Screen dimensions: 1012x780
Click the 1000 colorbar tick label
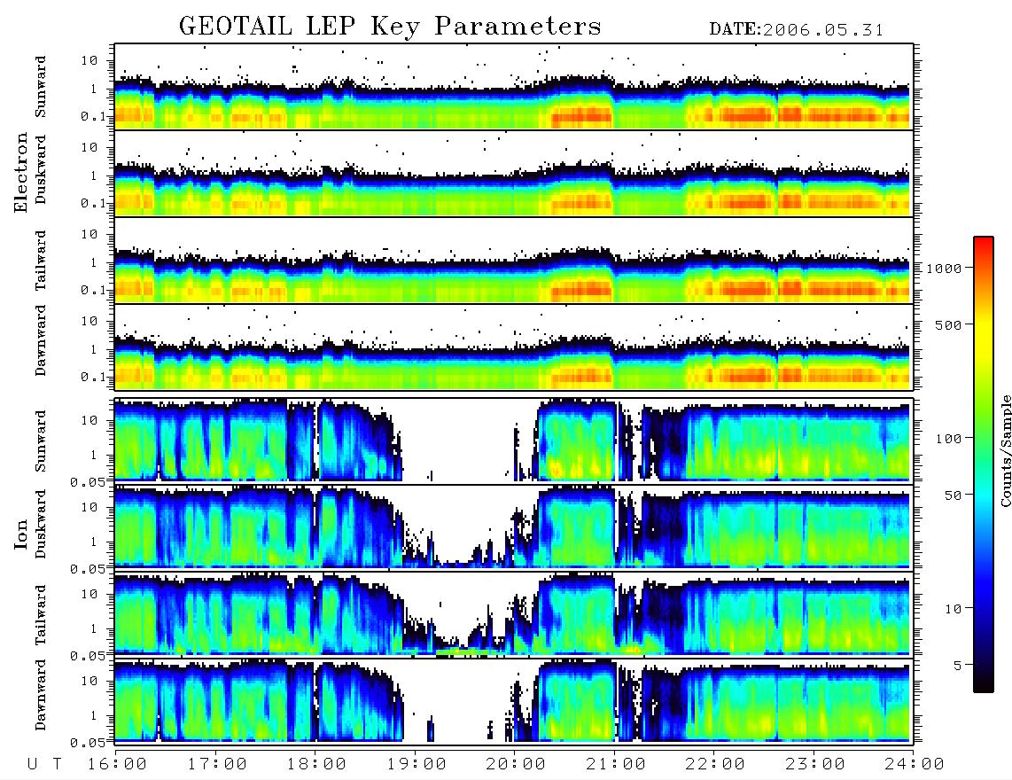[944, 269]
